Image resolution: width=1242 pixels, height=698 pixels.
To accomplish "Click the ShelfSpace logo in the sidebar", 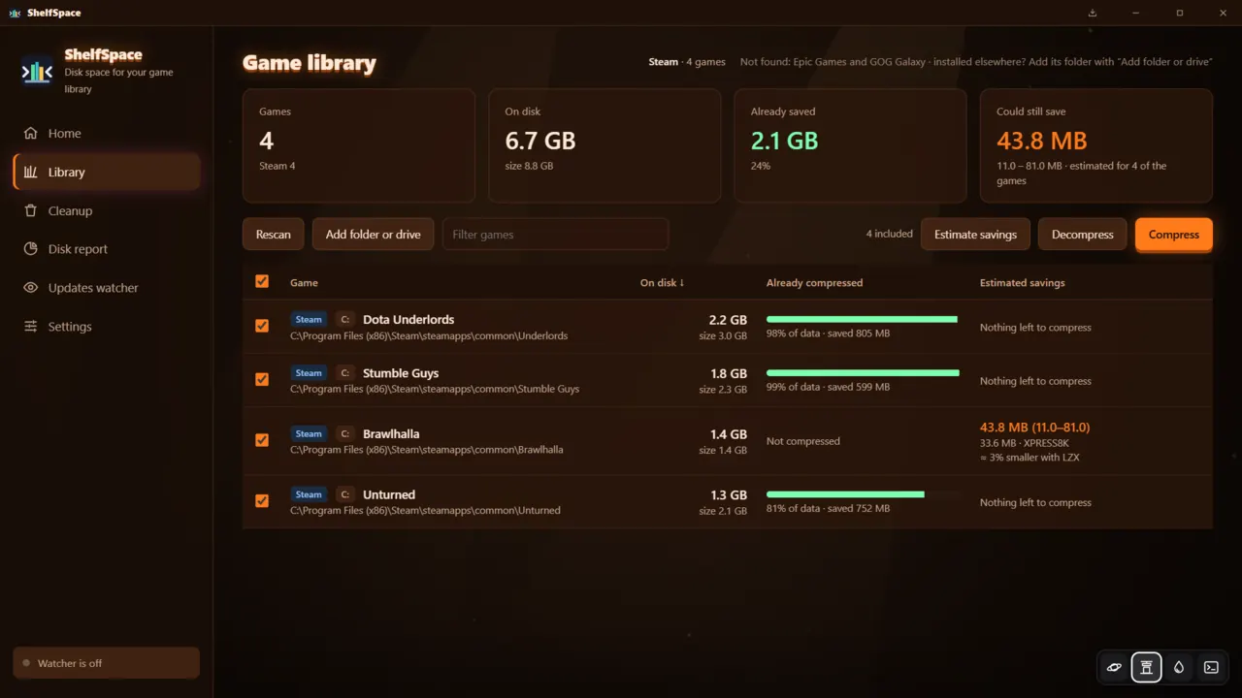I will point(37,72).
